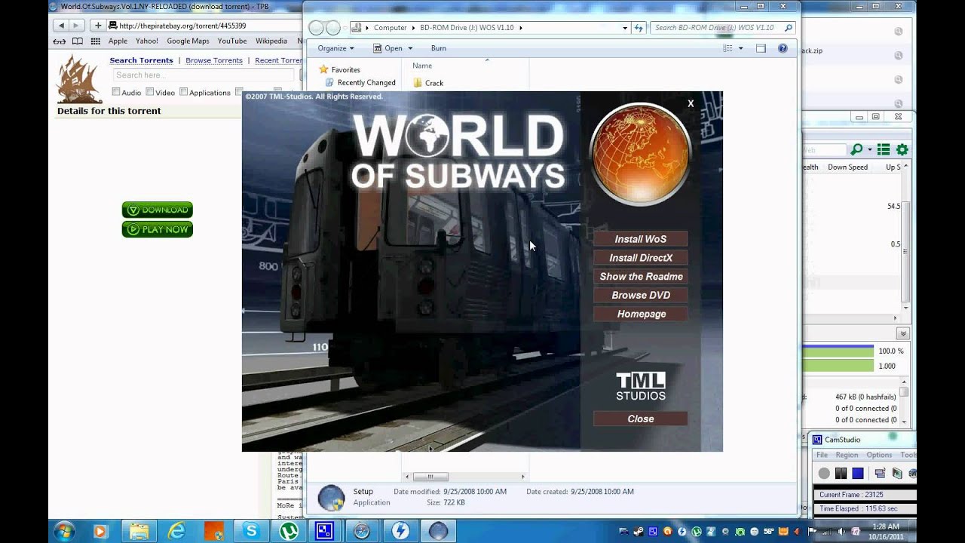Dismiss the installer with the top-right X
This screenshot has width=965, height=543.
pos(691,103)
